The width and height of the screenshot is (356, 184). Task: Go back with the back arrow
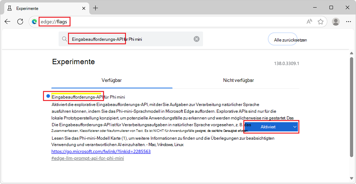7,22
